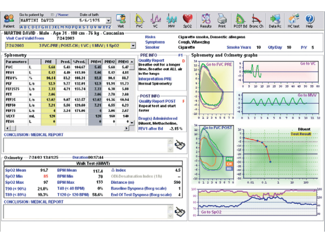Screen dimensions: 325x243
Task: Open the Bronc Ch test icon
Action: 256,21
